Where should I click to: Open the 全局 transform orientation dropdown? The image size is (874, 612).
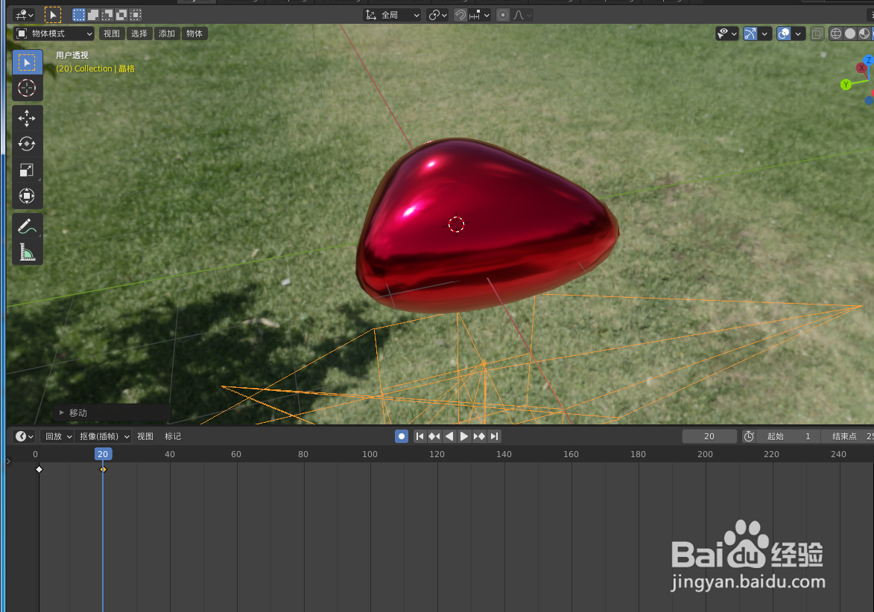[x=392, y=14]
